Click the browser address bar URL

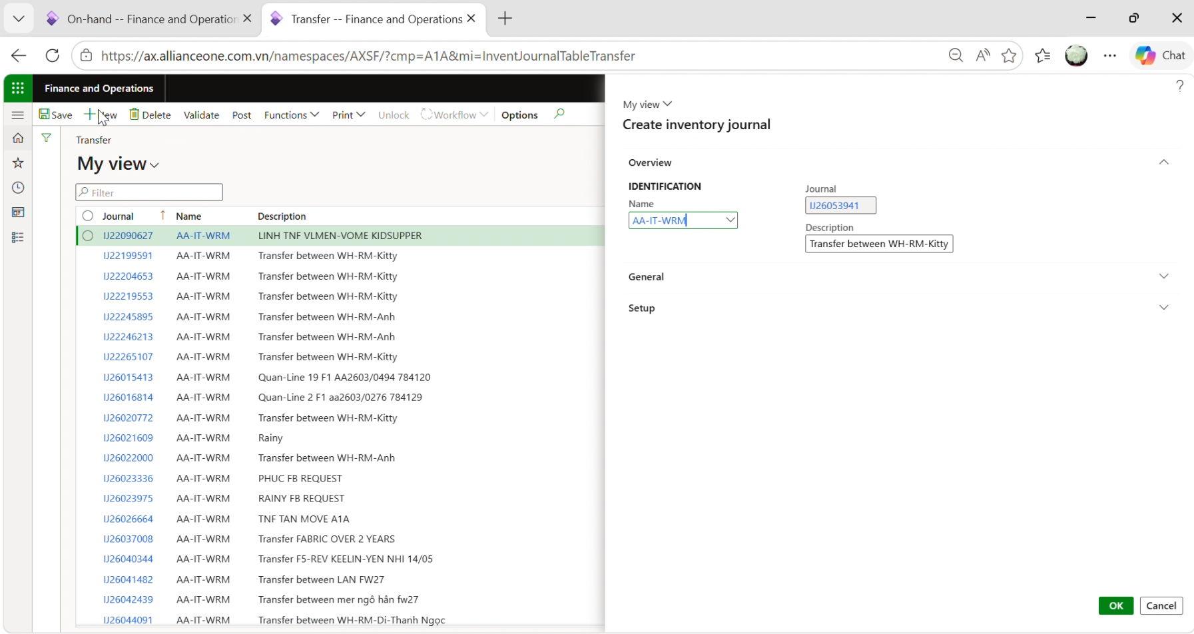(368, 56)
